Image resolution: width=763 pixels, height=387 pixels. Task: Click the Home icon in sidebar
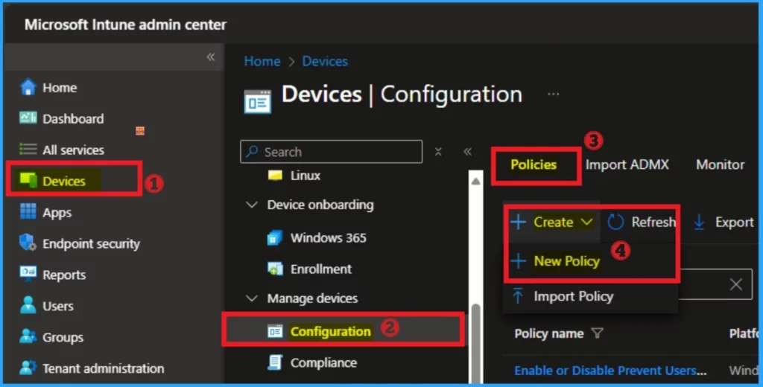tap(28, 88)
